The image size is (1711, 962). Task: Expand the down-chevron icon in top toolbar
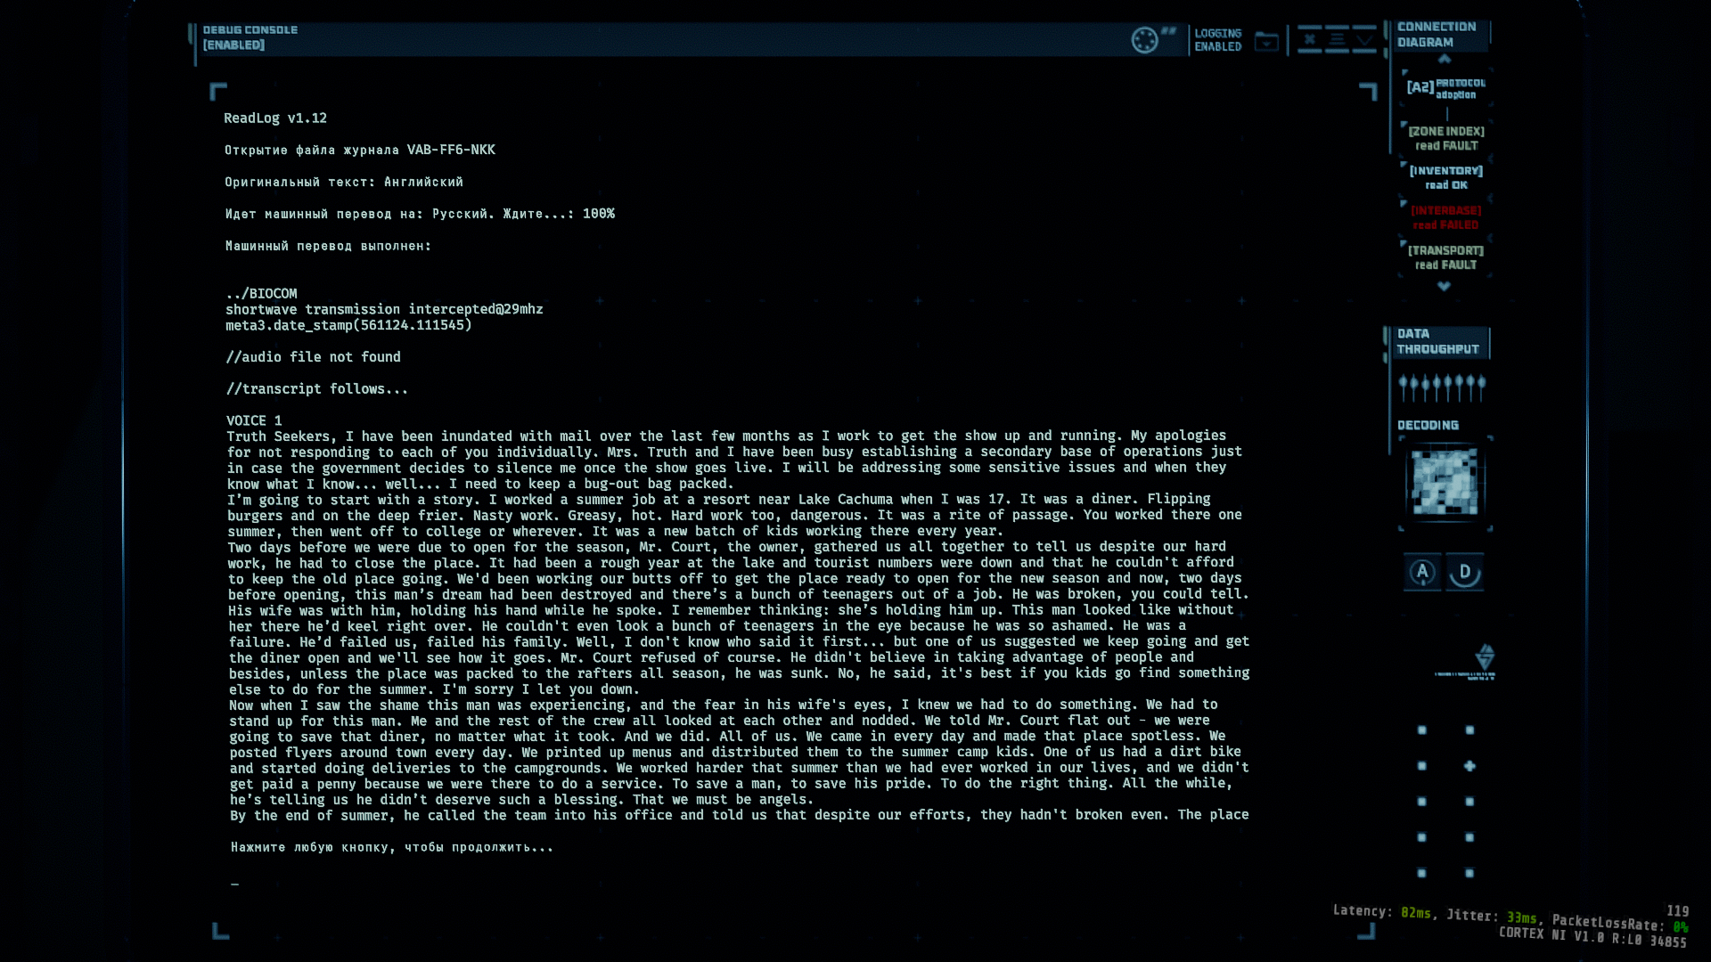click(1364, 39)
